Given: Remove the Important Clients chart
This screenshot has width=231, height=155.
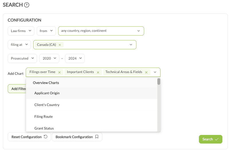Looking at the screenshot, I should tap(98, 72).
